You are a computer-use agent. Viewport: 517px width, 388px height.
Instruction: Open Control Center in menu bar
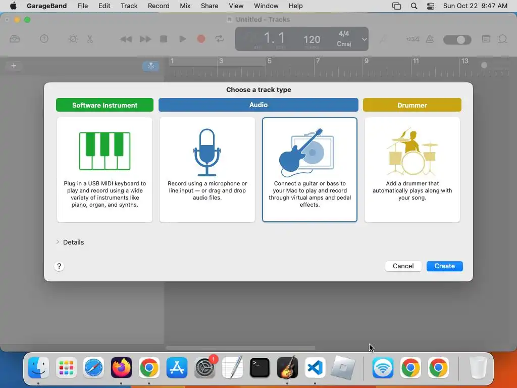[x=431, y=6]
